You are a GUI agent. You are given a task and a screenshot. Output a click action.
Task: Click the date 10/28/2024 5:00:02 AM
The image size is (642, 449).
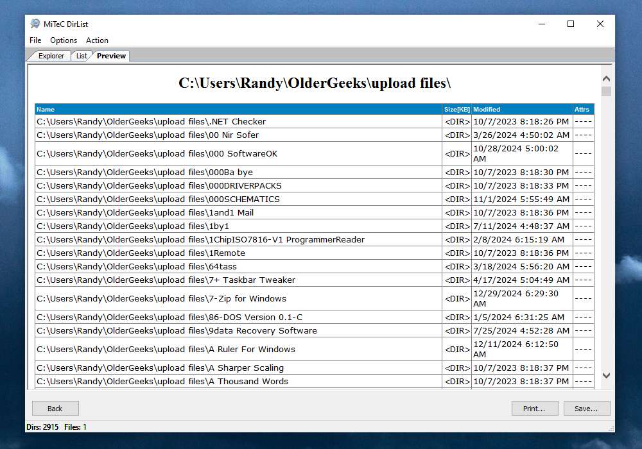(x=516, y=154)
